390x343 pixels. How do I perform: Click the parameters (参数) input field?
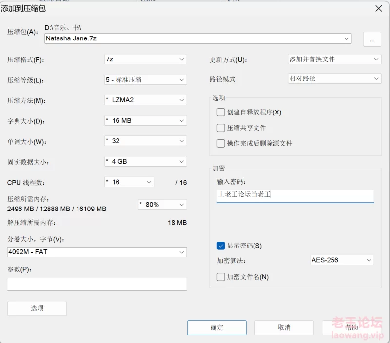[97, 284]
